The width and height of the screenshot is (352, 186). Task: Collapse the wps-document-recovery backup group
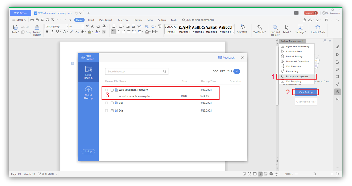[x=112, y=90]
